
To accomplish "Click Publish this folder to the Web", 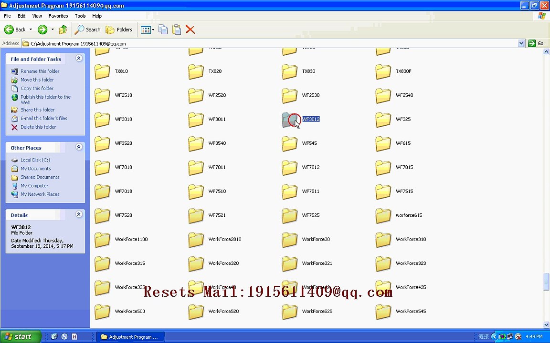I will tap(46, 100).
